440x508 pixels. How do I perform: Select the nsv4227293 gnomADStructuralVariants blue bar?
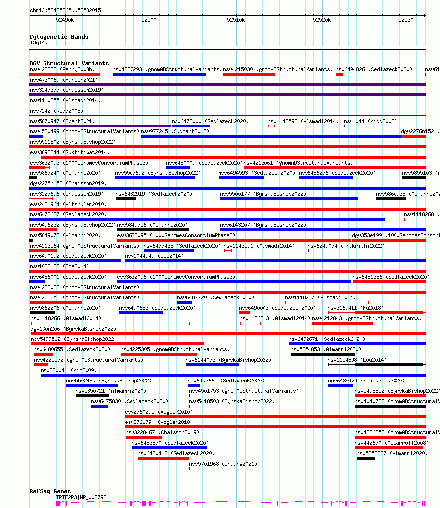159,74
